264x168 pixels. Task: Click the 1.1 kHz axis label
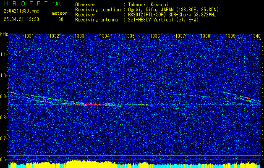coord(4,55)
